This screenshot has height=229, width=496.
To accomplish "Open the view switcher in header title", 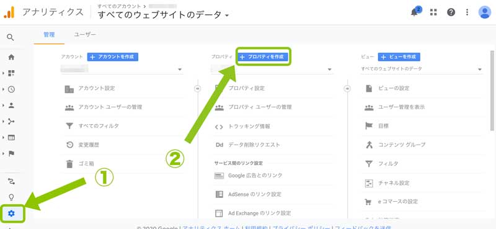I will [x=163, y=15].
